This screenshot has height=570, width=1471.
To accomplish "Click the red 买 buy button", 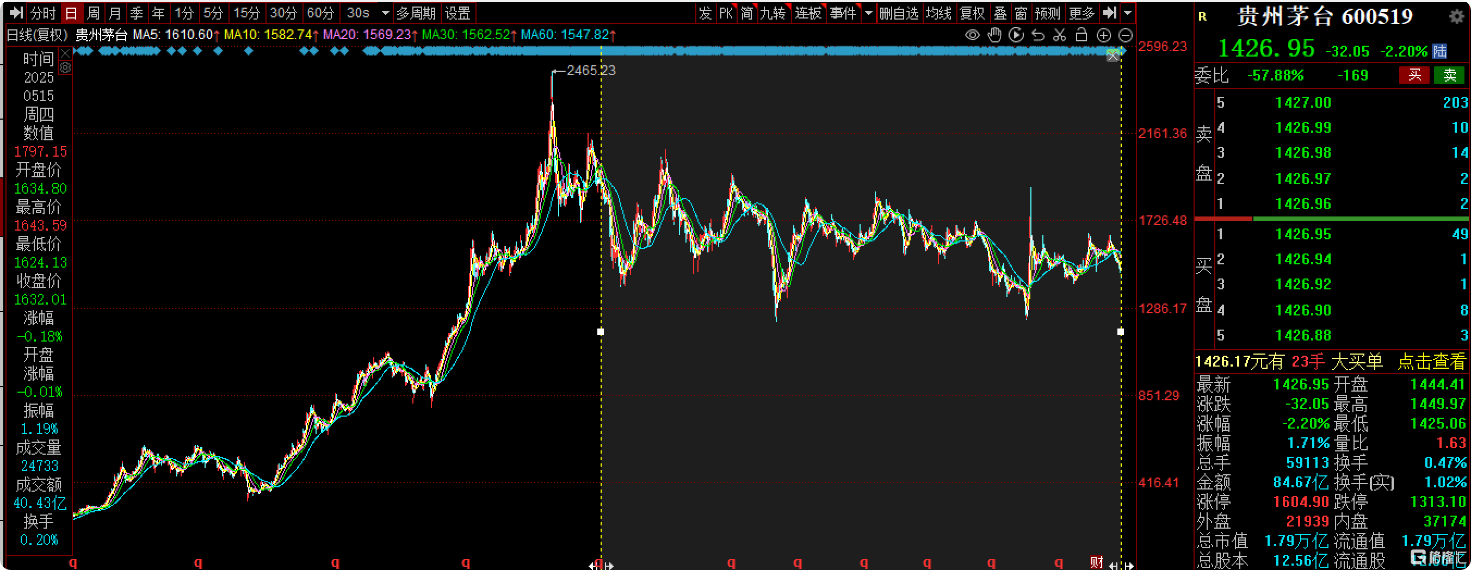I will click(1414, 75).
